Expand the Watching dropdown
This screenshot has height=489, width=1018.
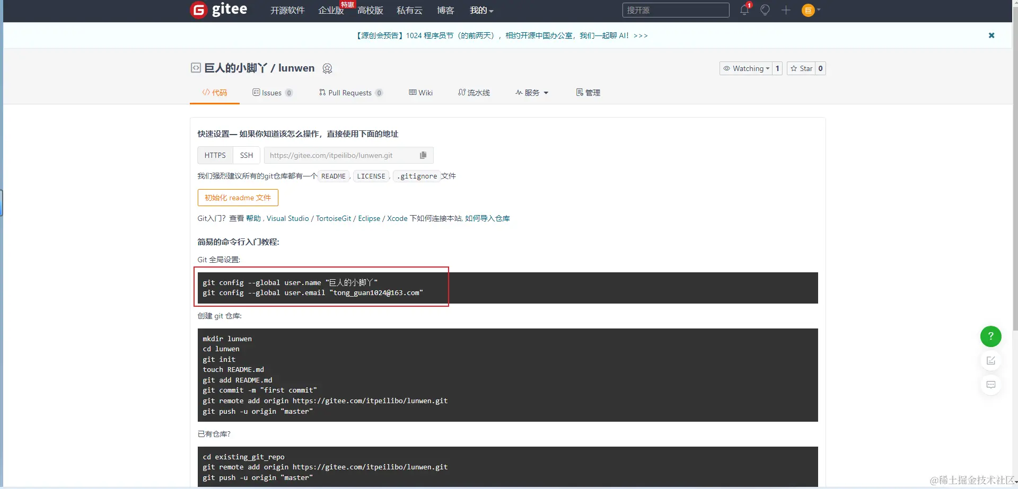click(745, 68)
